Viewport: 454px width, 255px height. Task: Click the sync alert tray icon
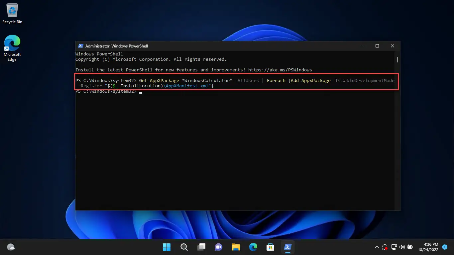click(385, 247)
